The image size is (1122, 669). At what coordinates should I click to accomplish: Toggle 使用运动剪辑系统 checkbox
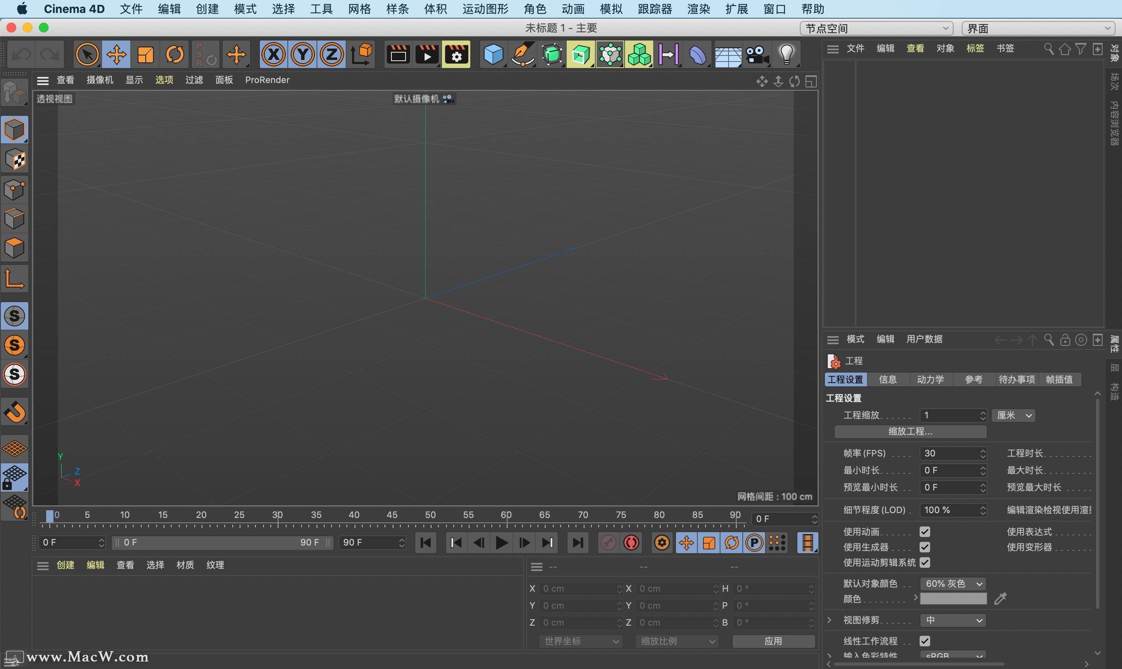tap(924, 562)
